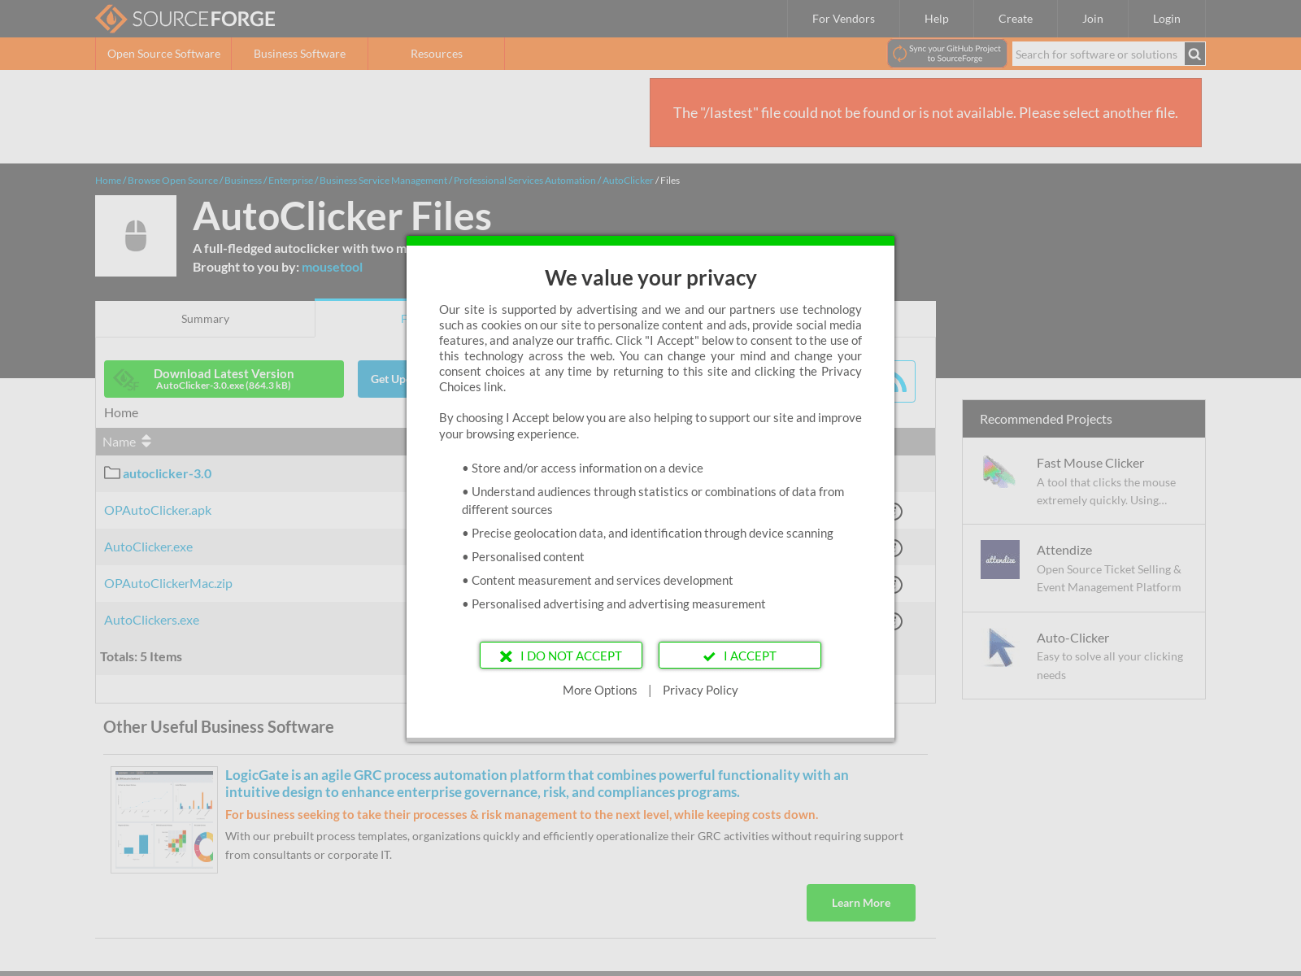This screenshot has width=1301, height=976.
Task: Click AutoClicker breadcrumb link
Action: point(628,181)
